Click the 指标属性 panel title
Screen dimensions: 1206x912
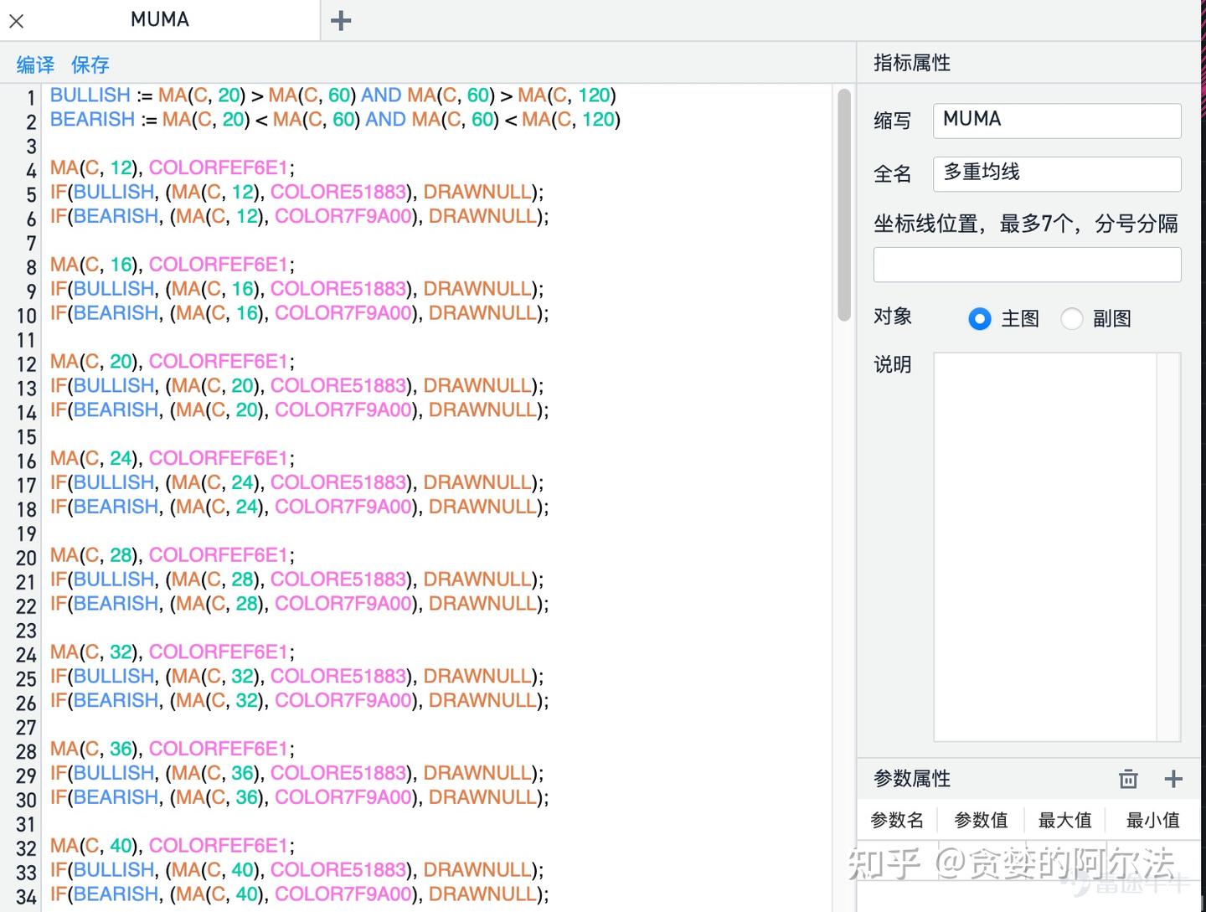[x=912, y=64]
